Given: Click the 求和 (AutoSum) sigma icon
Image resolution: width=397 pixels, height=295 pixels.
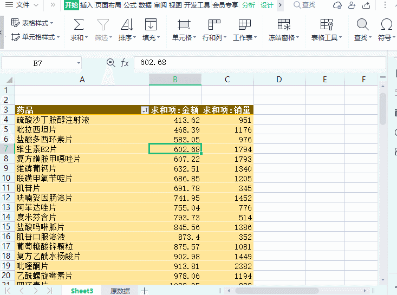Looking at the screenshot, I should point(79,25).
